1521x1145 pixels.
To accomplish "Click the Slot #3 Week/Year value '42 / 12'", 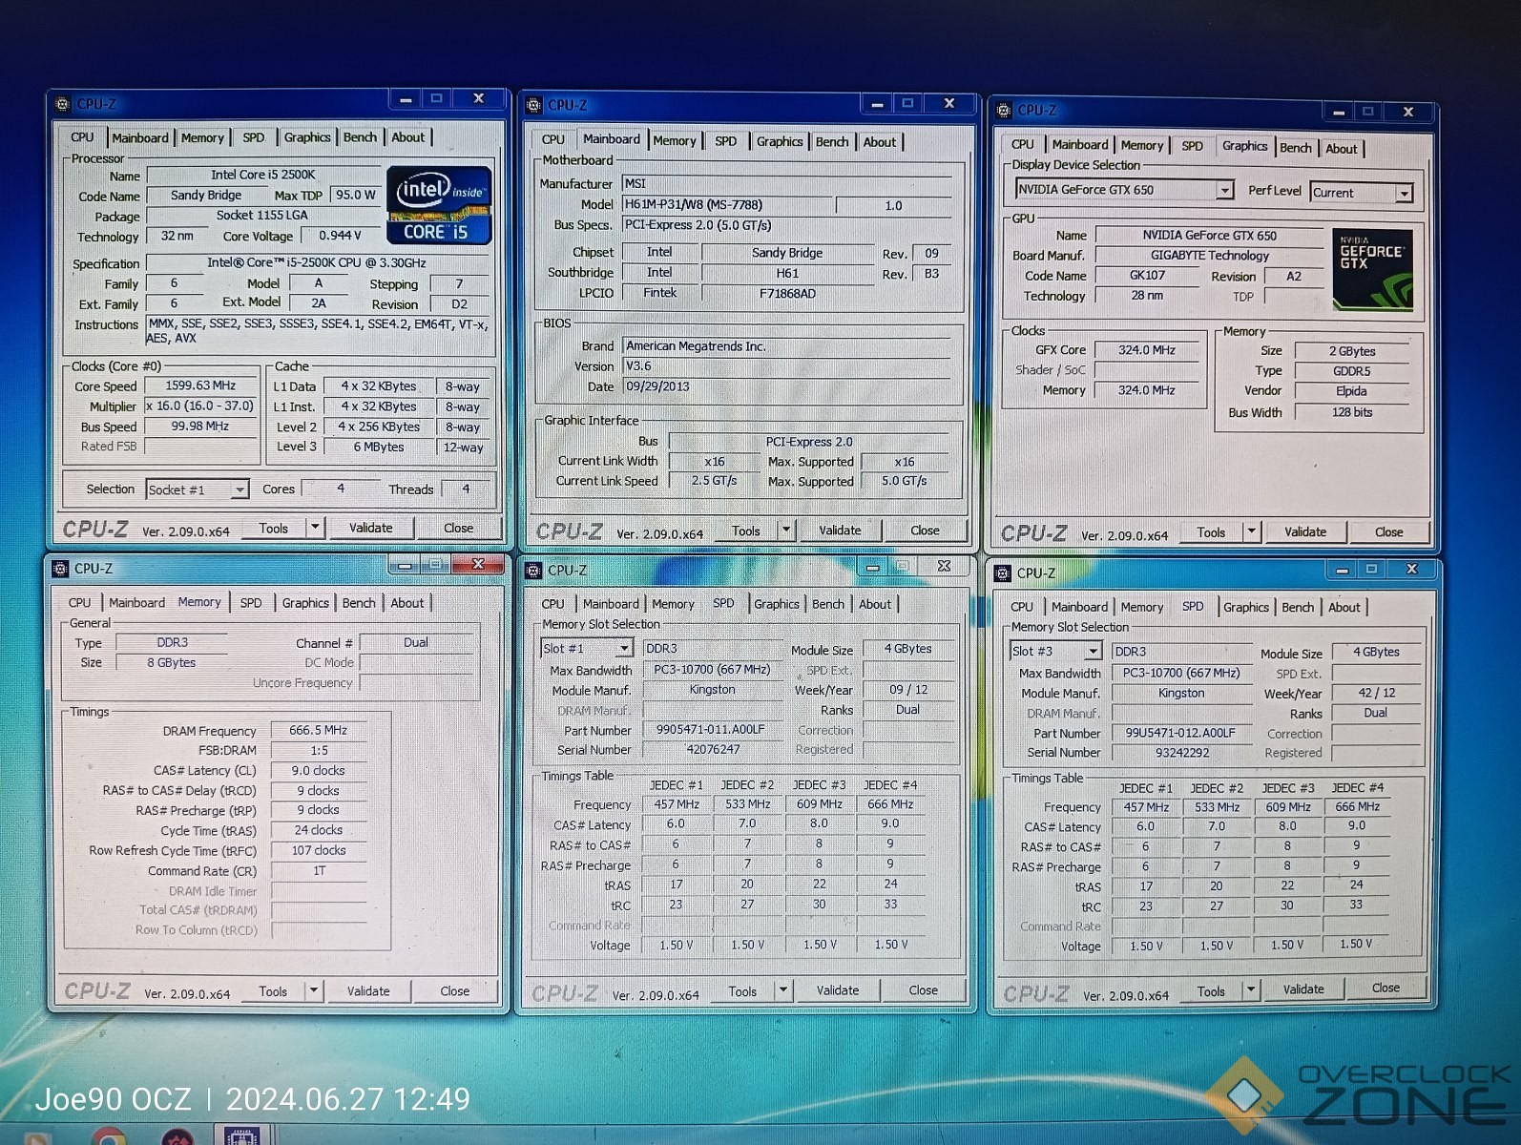I will (x=1376, y=693).
